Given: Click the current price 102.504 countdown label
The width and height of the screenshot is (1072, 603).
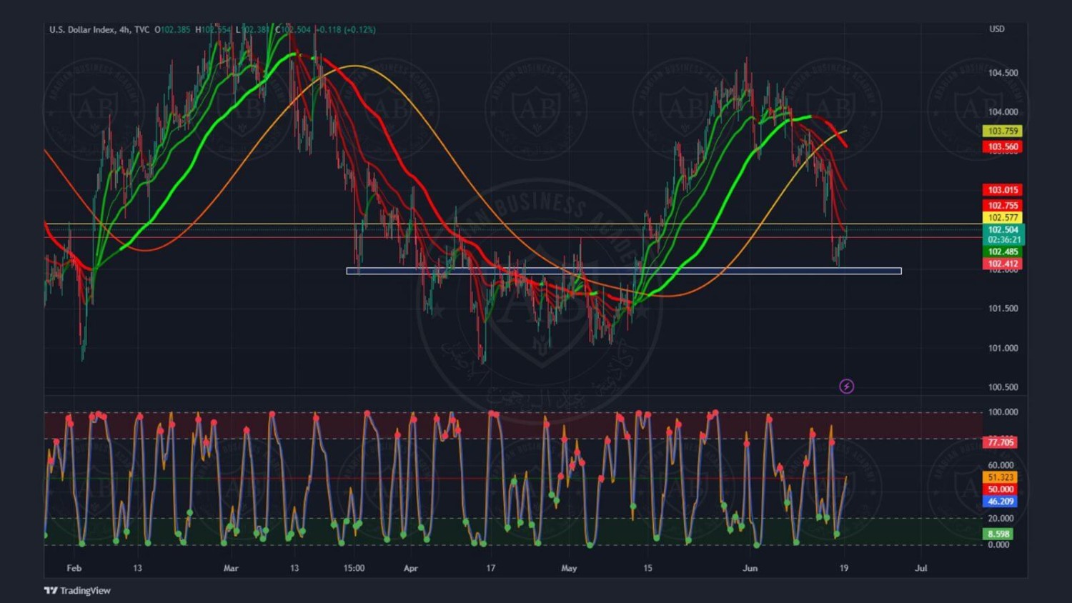Looking at the screenshot, I should pos(1003,234).
